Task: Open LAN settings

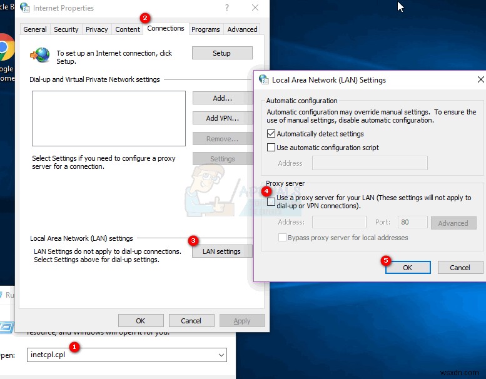Action: [x=222, y=251]
